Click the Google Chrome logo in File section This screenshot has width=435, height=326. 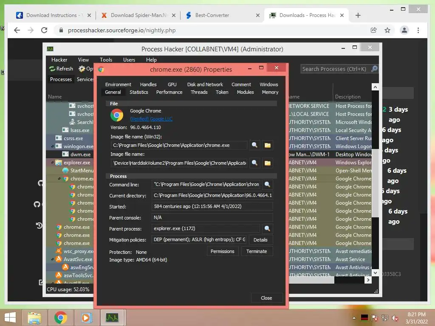click(x=117, y=115)
